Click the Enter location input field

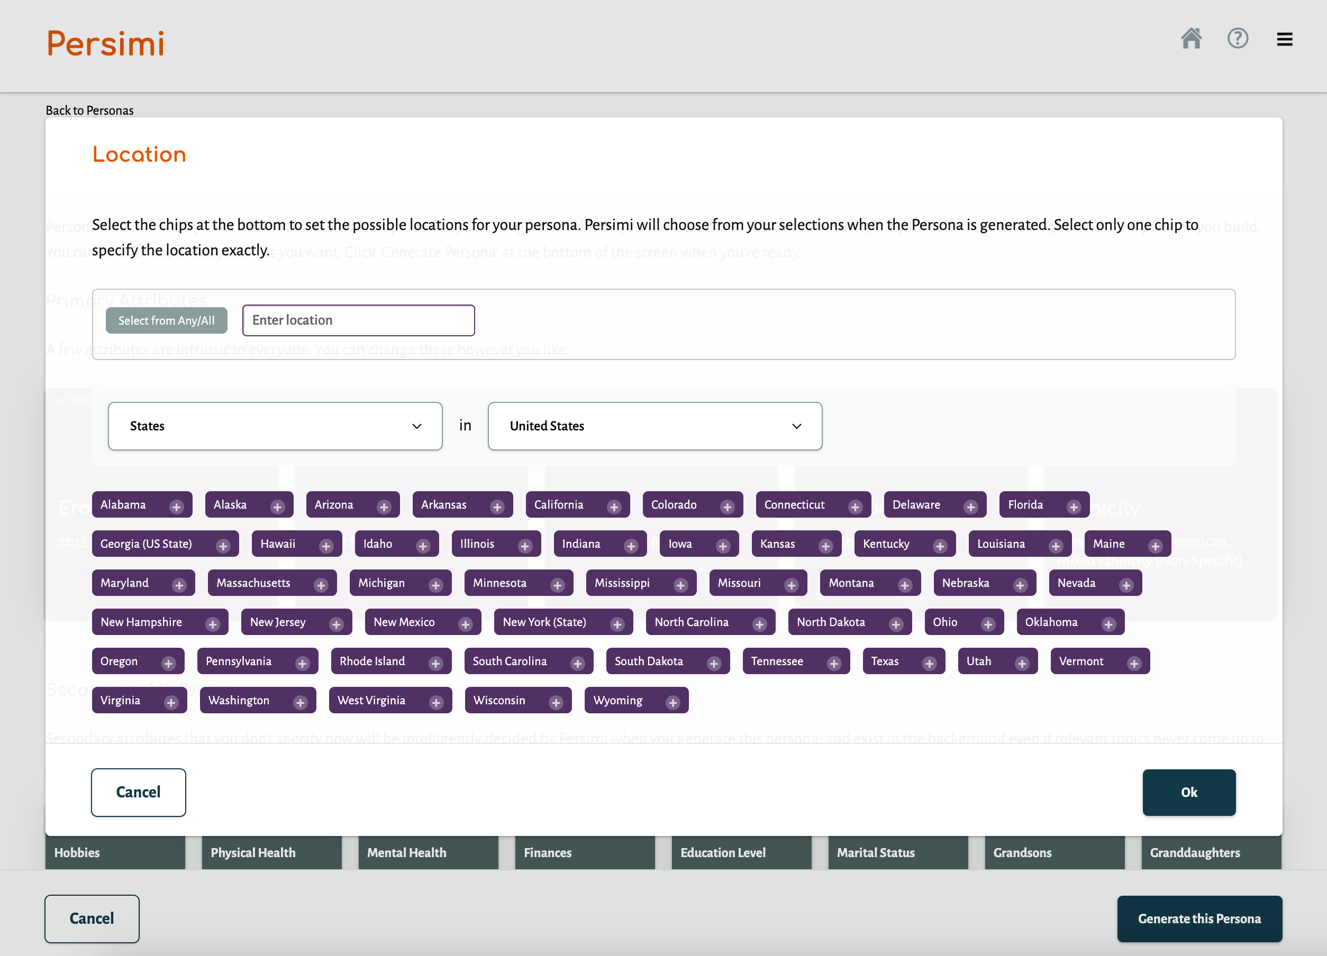pyautogui.click(x=358, y=320)
